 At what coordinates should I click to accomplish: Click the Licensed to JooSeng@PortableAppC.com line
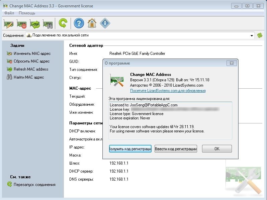[x=144, y=105]
